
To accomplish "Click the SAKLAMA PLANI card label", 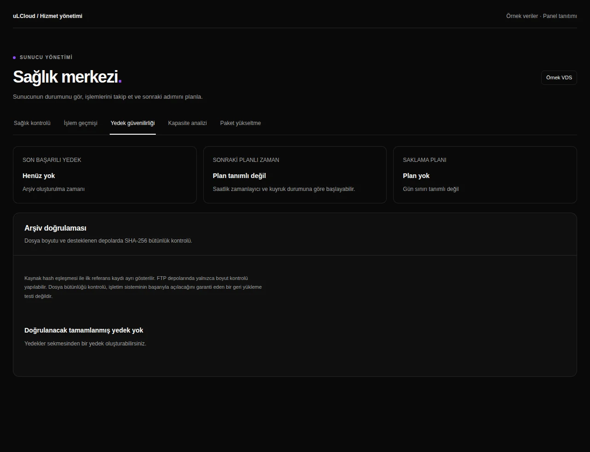I will click(x=425, y=160).
